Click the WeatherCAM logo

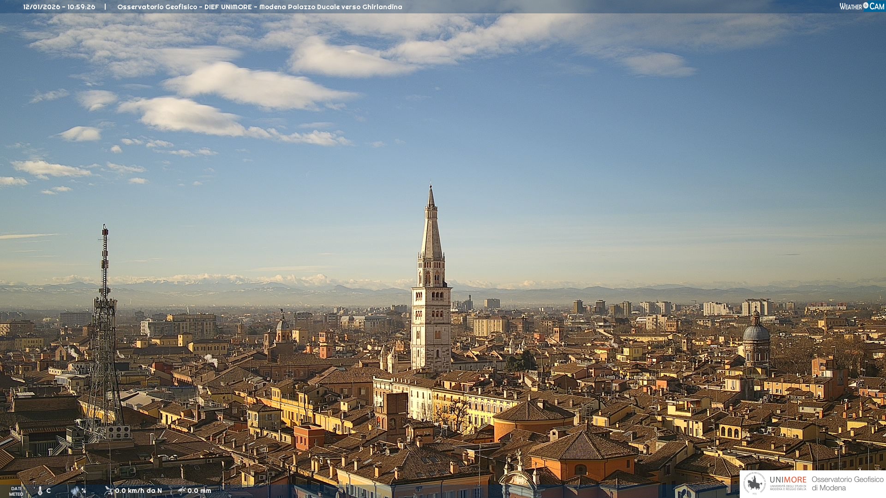click(861, 6)
